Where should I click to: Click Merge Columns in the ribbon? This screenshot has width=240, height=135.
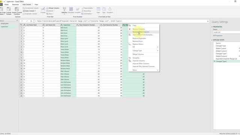(x=53, y=8)
